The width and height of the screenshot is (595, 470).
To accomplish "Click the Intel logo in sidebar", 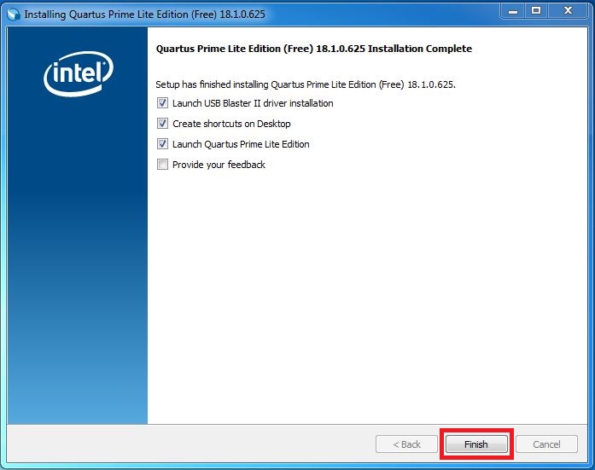I will 79,74.
